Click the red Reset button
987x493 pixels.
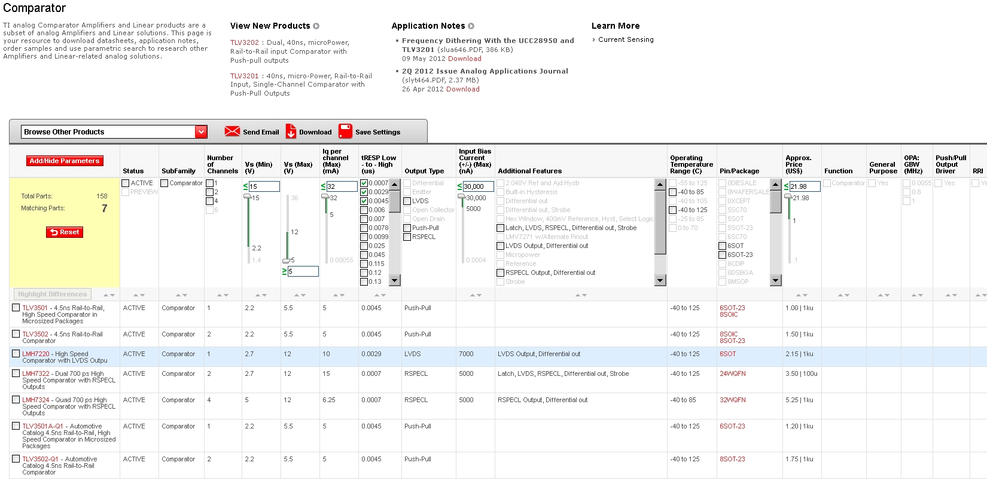[x=65, y=232]
